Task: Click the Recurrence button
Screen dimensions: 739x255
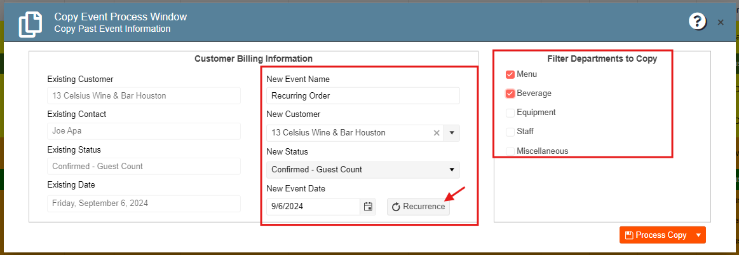Action: [x=419, y=207]
